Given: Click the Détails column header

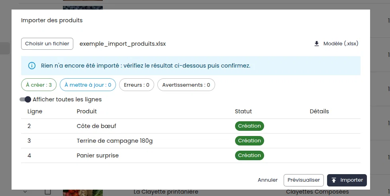Looking at the screenshot, I should (319, 111).
